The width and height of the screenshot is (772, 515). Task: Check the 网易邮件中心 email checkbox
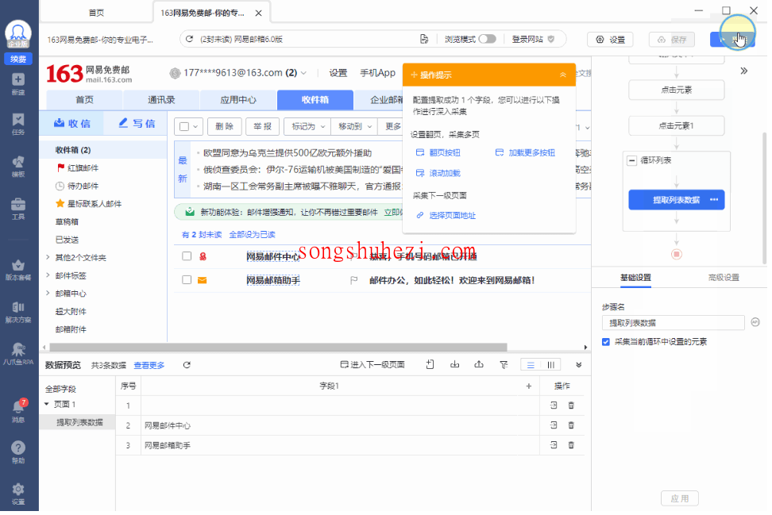click(x=187, y=256)
